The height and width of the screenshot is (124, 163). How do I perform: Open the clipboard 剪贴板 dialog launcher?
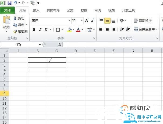27,38
